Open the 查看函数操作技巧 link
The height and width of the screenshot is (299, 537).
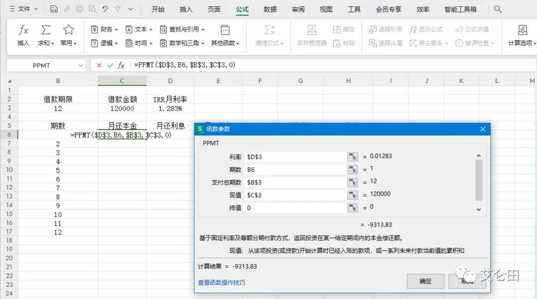coord(221,283)
